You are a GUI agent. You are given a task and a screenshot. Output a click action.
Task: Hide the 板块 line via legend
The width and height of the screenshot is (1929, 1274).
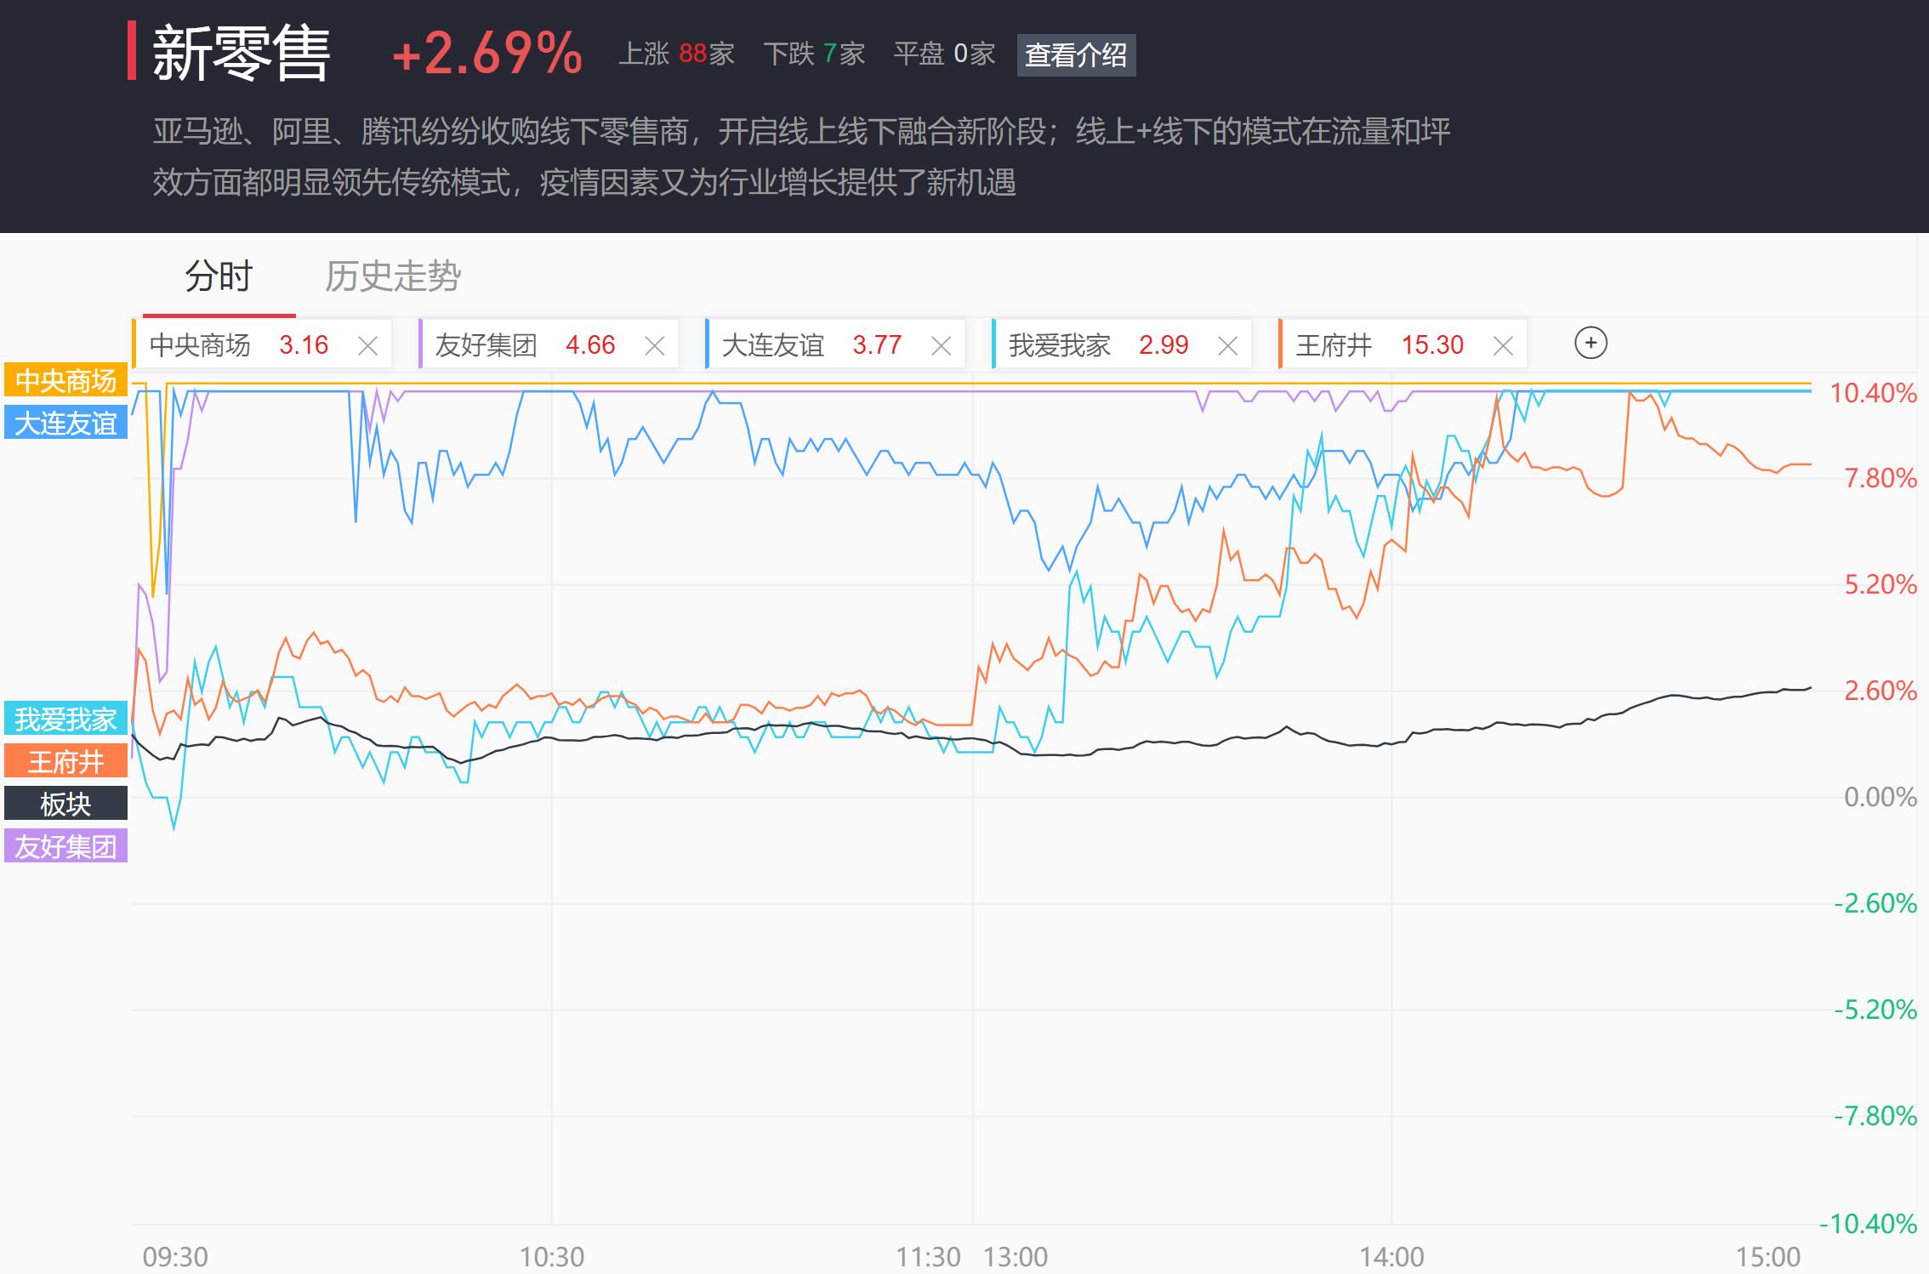pyautogui.click(x=65, y=804)
